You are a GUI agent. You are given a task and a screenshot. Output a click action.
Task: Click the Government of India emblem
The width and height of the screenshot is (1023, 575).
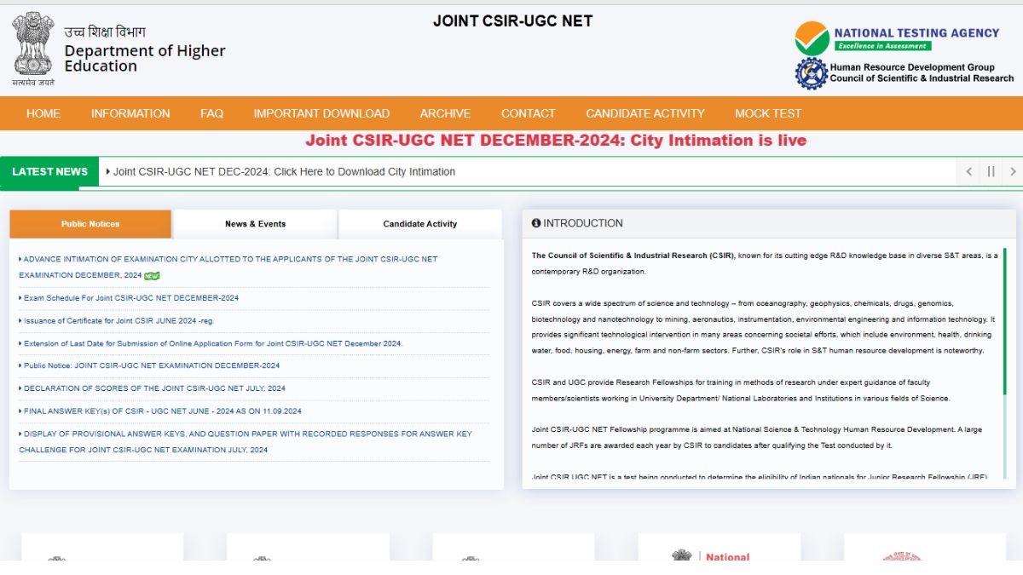coord(32,44)
